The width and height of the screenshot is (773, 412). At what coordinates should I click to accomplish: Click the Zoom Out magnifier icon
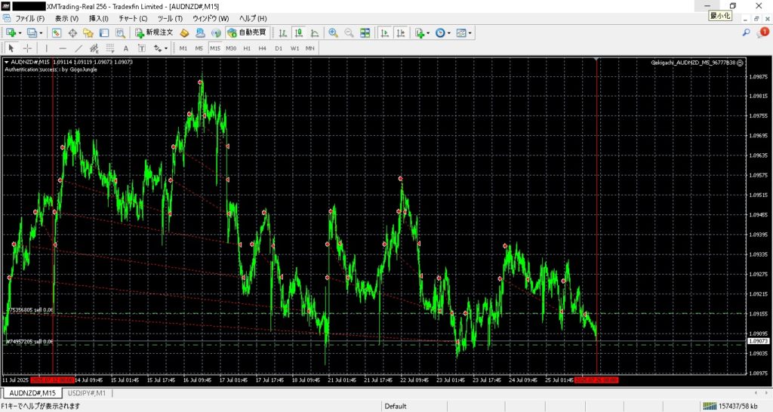349,32
